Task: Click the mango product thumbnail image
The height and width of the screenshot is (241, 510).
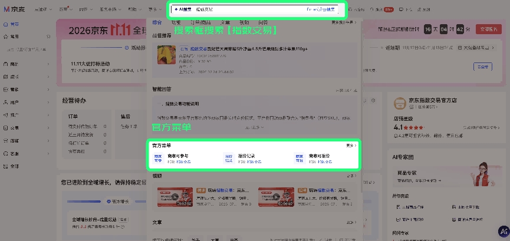Action: (x=166, y=55)
